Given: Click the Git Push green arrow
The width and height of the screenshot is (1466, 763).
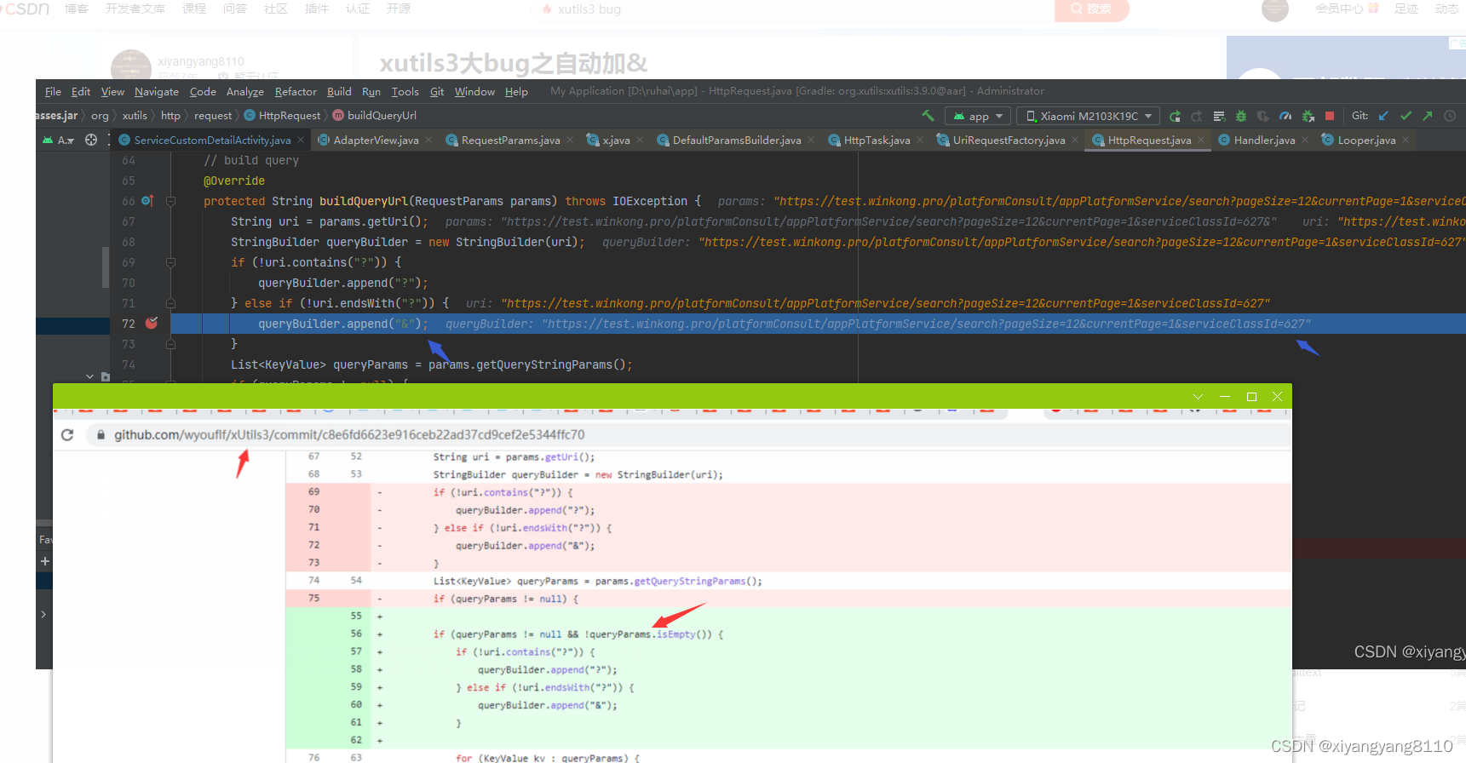Looking at the screenshot, I should click(1428, 116).
